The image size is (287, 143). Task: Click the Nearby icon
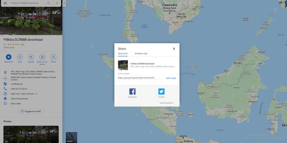[x=31, y=57]
